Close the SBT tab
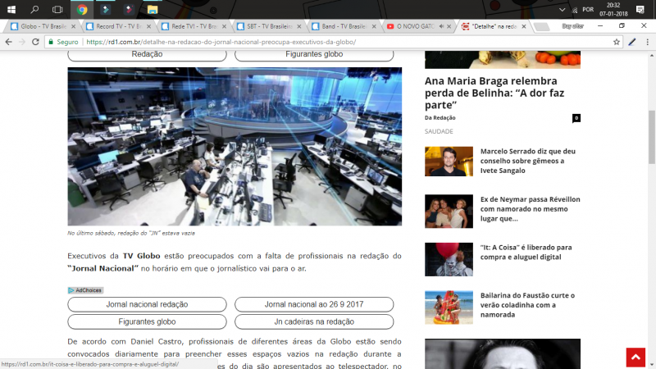Viewport: 656px width, 369px height. (298, 26)
